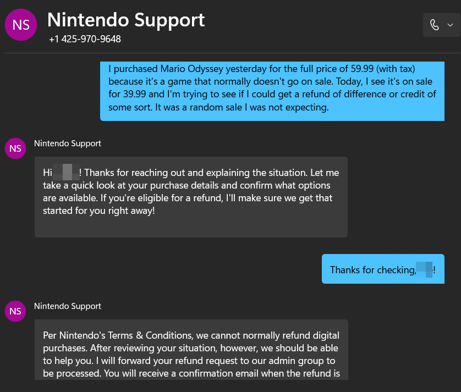461x392 pixels.
Task: Click the 'Thanks for checking' sent message
Action: [383, 269]
